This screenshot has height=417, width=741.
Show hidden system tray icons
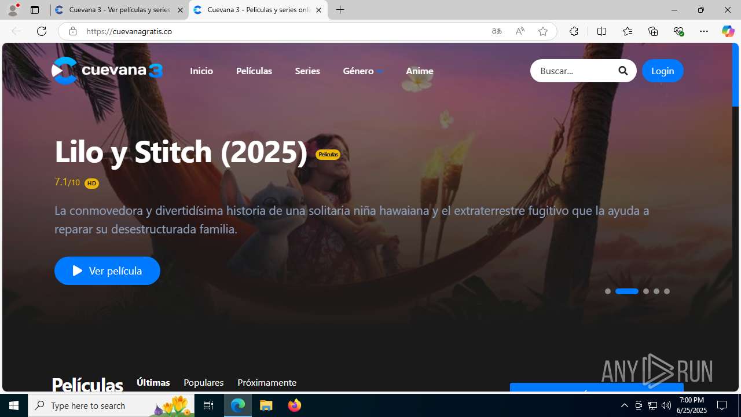(624, 405)
